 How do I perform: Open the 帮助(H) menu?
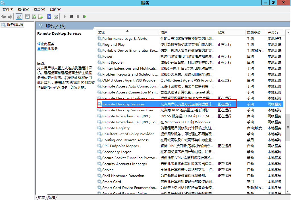55,9
